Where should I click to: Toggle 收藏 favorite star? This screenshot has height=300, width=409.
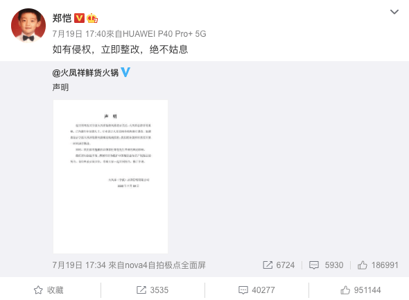[x=49, y=290]
